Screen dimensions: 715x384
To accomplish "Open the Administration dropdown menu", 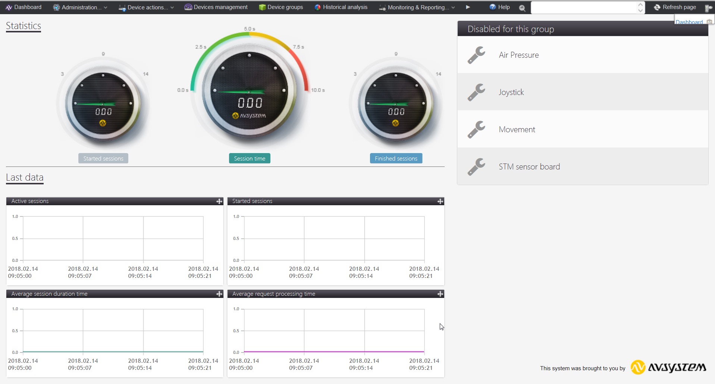I will point(80,7).
